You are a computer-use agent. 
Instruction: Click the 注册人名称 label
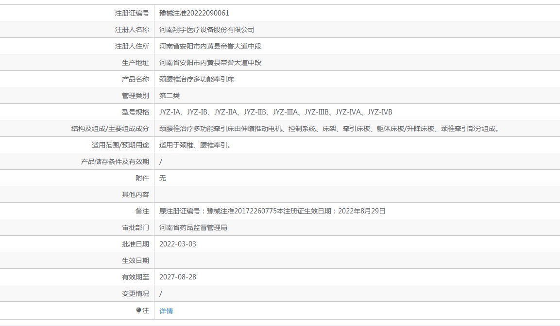click(132, 30)
